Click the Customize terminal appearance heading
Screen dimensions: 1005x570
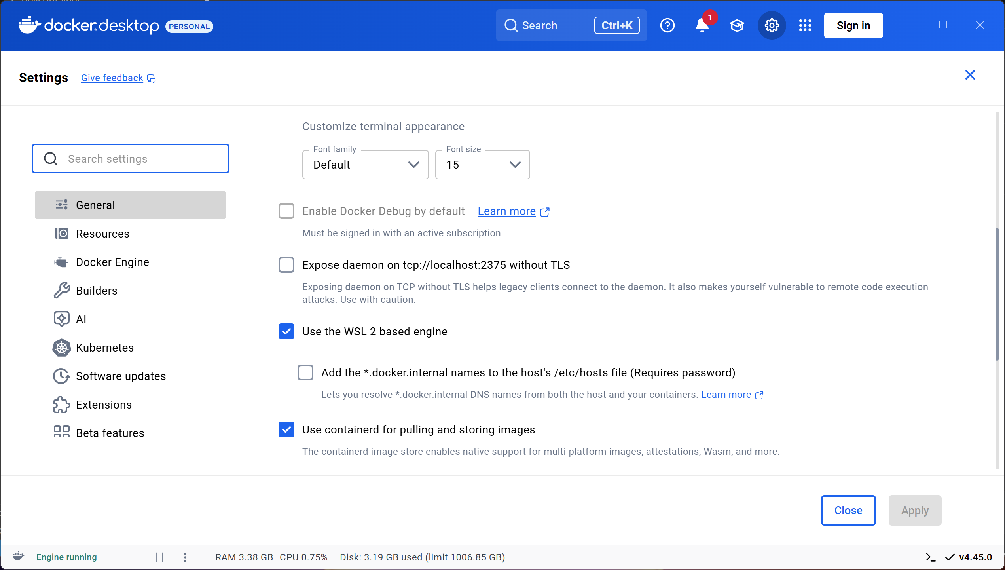(x=383, y=126)
